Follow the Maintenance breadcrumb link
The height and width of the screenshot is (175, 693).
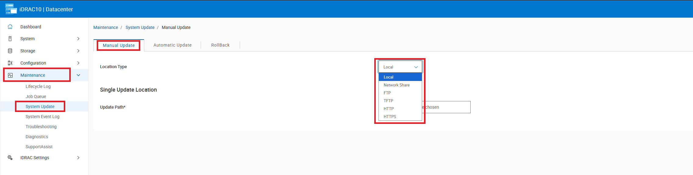pyautogui.click(x=106, y=27)
